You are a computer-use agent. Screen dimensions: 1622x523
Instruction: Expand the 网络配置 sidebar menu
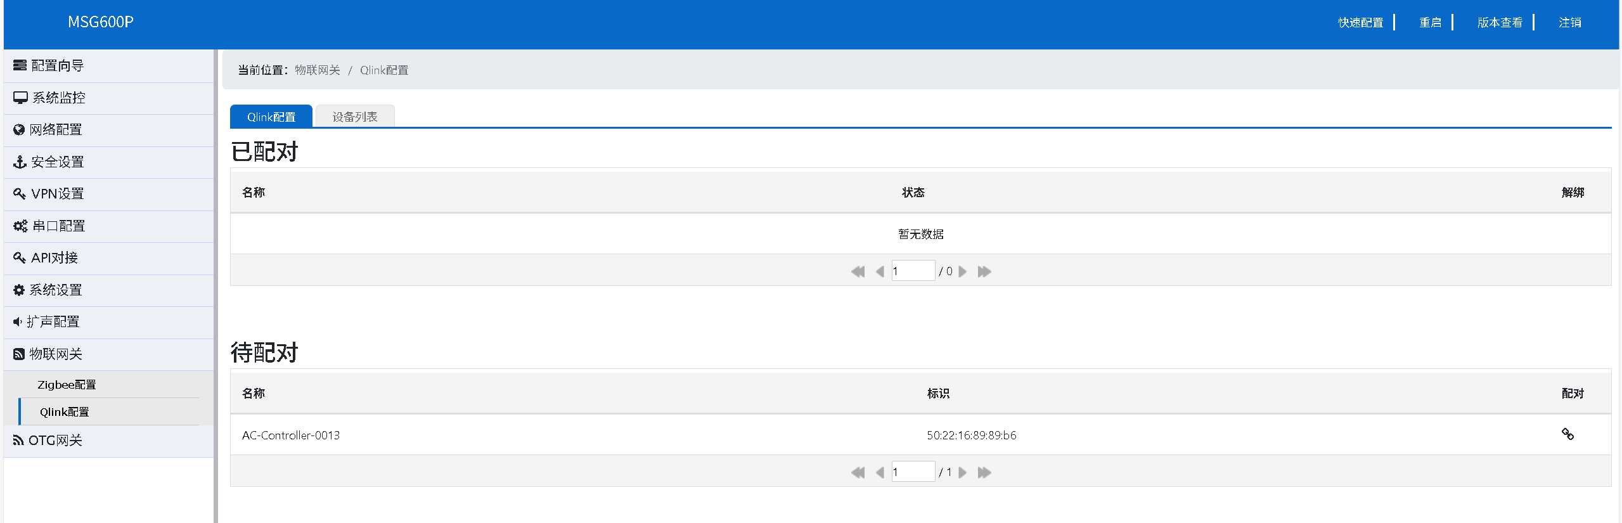pos(56,130)
